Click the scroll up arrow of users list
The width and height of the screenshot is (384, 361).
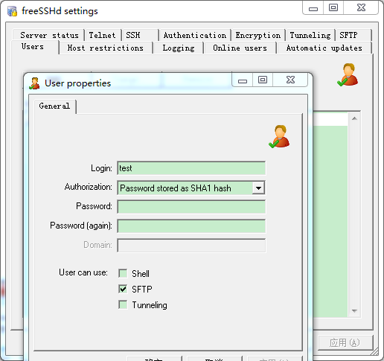(354, 118)
